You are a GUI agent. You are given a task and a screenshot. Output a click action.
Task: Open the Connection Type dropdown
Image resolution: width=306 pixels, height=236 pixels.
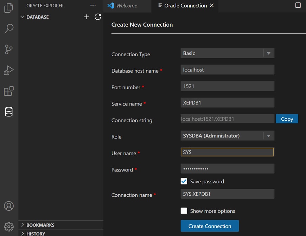pyautogui.click(x=227, y=53)
